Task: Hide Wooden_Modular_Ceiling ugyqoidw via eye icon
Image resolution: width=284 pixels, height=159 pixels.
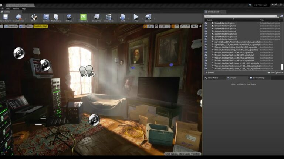Action: click(x=206, y=47)
